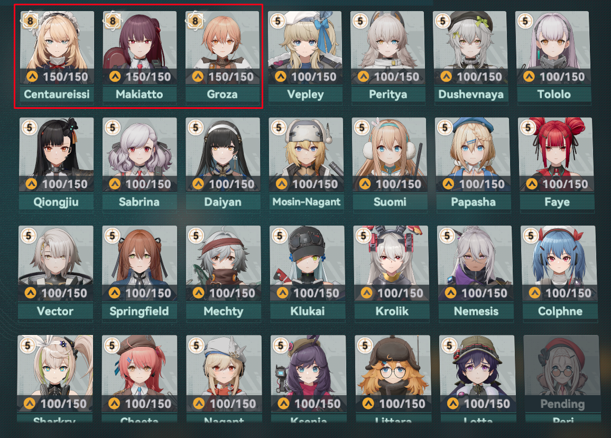This screenshot has height=438, width=611.
Task: Select the Pending Peri character card
Action: 562,379
